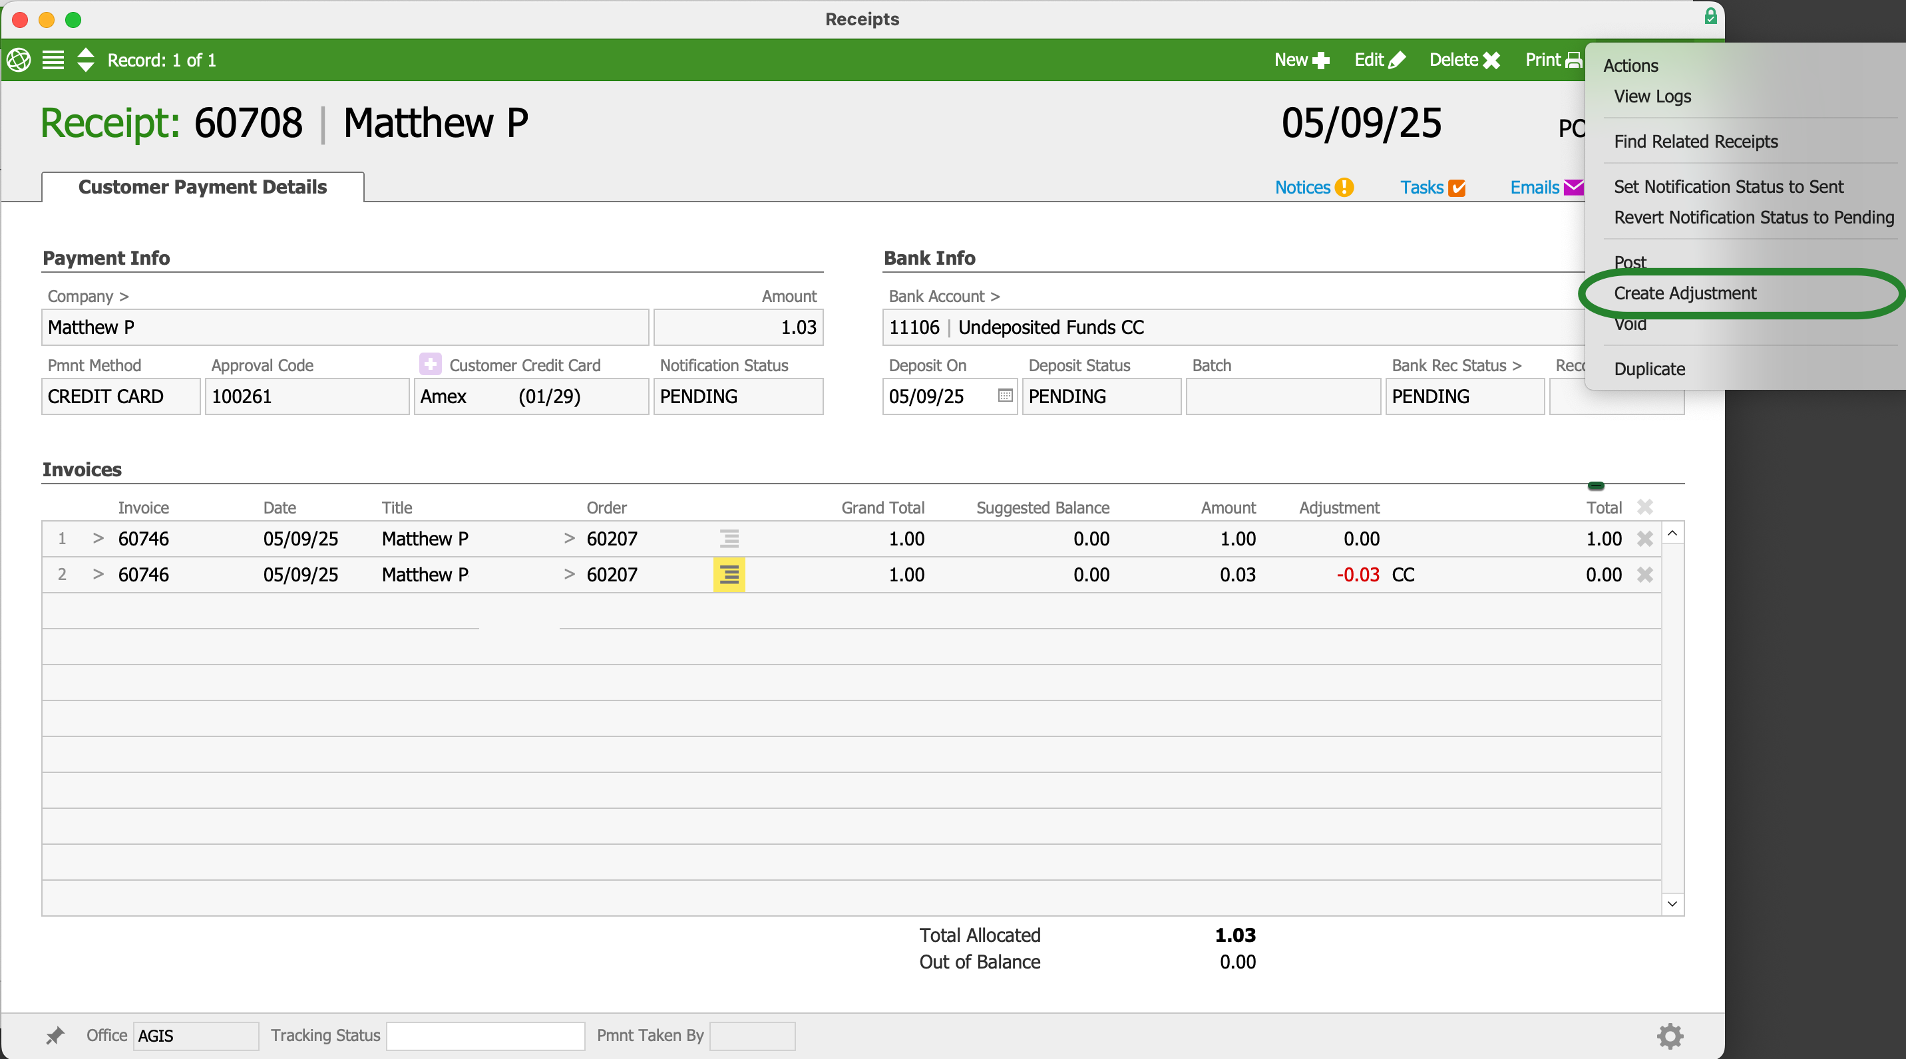Go to order 60207 via row 2 arrow
Viewport: 1906px width, 1059px height.
pos(569,575)
